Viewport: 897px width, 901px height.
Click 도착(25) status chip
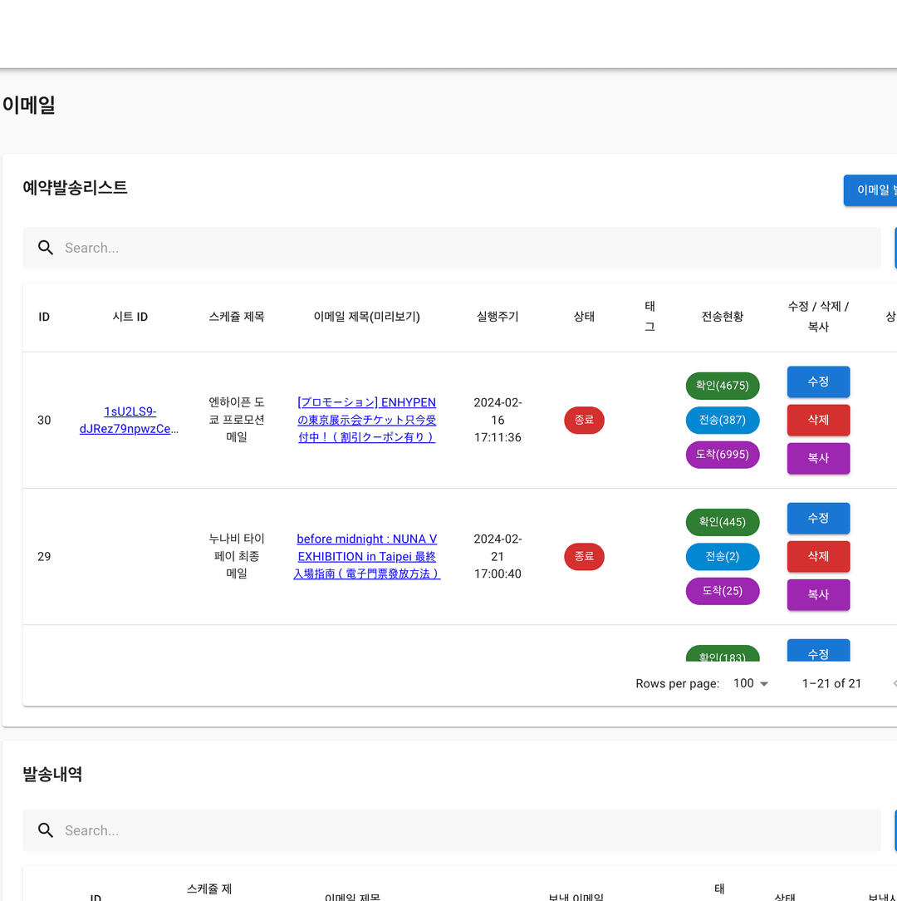[x=723, y=591]
